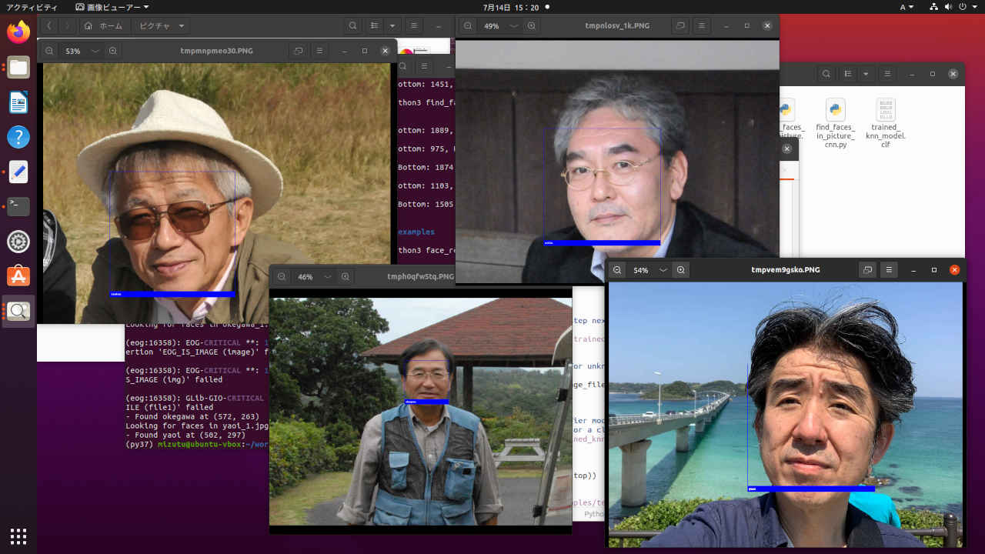Launch Firefox from the dock
This screenshot has width=985, height=554.
pyautogui.click(x=18, y=32)
